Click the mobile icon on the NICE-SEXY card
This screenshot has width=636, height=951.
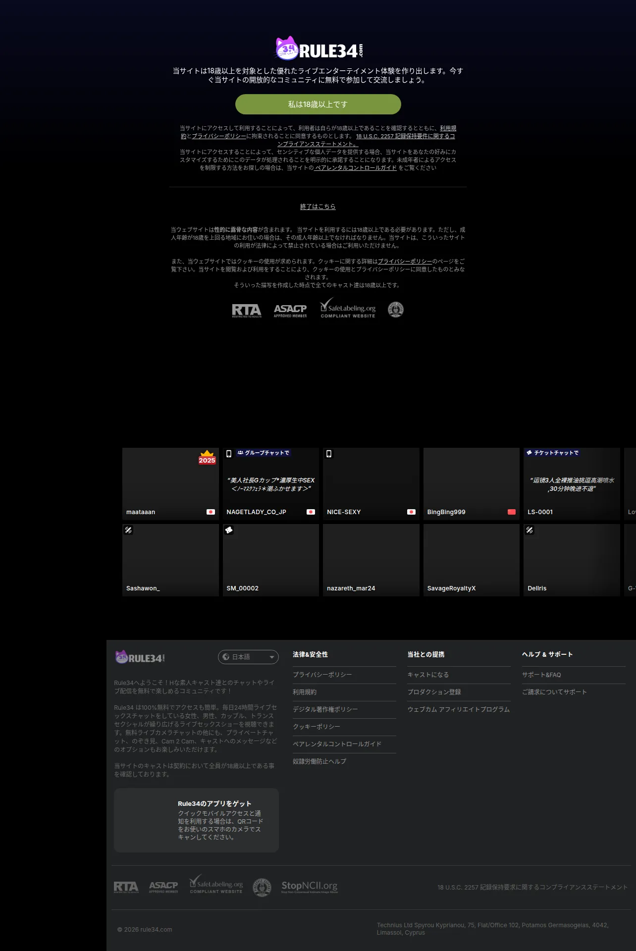click(329, 454)
